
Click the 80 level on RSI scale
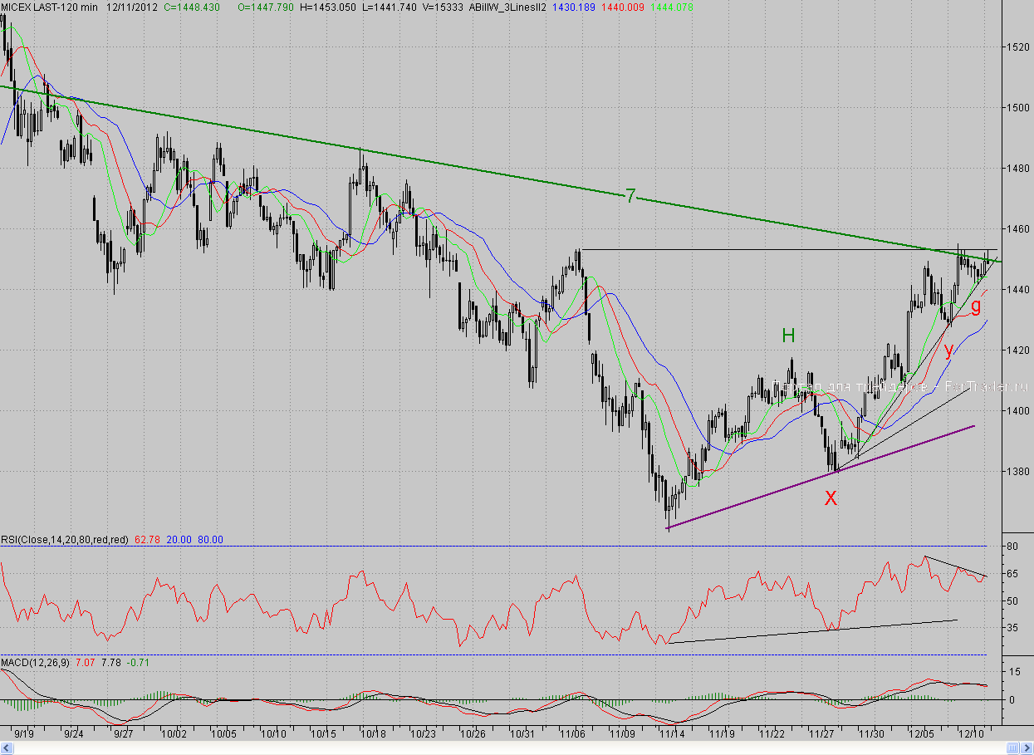pyautogui.click(x=1012, y=547)
